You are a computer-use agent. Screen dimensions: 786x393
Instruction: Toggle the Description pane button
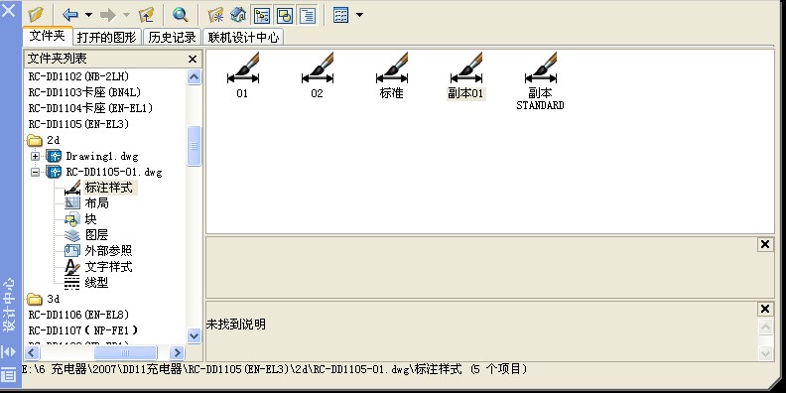click(308, 15)
